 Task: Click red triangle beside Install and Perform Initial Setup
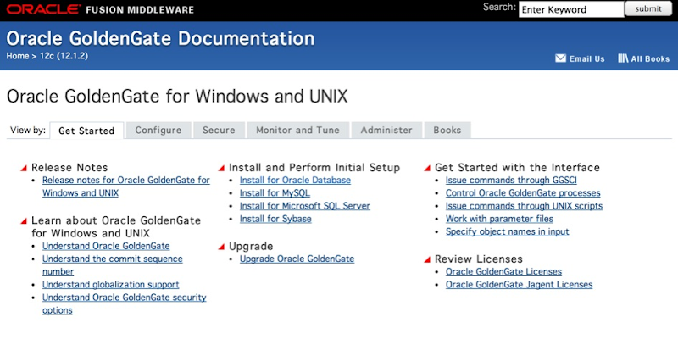point(222,168)
